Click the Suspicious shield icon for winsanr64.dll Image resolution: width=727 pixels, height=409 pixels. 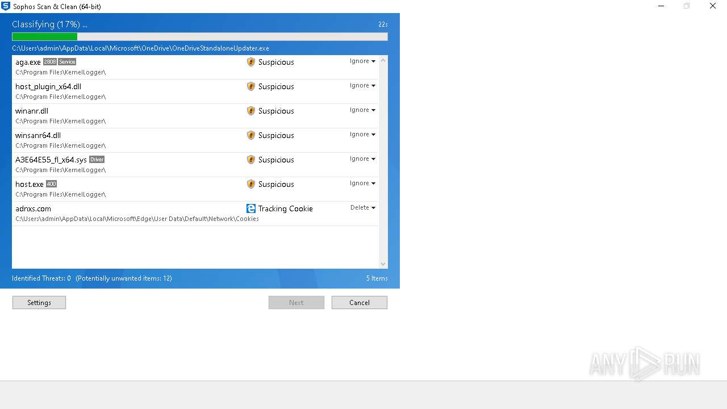(251, 135)
